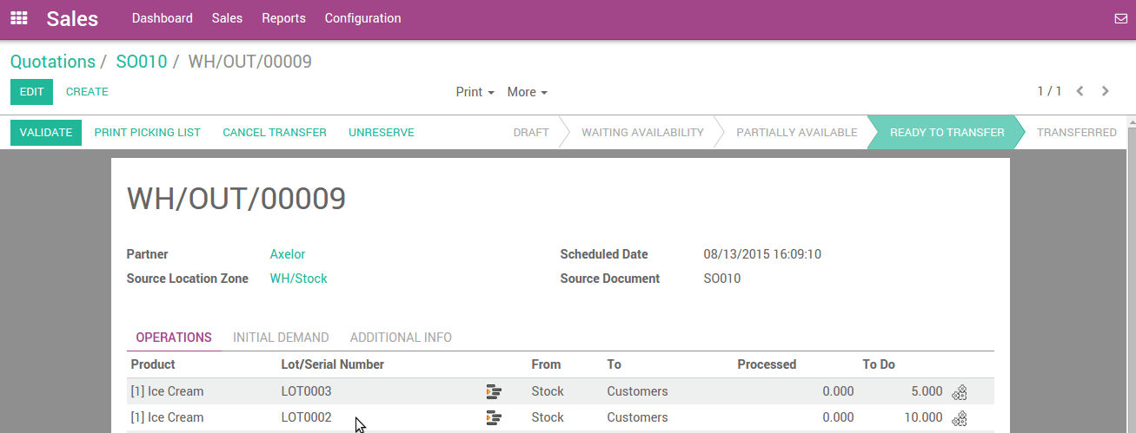
Task: Open the Configuration menu
Action: [362, 18]
